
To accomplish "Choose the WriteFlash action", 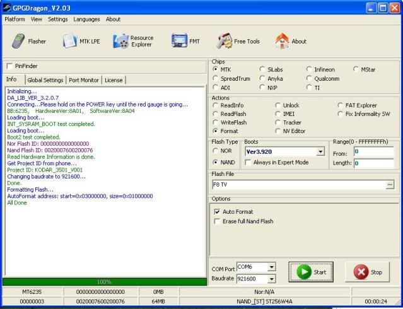I will click(216, 122).
